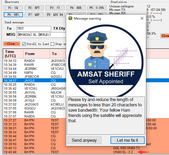
Task: Select the 10:37:33 BA1PK TEST row
Action: 34,124
